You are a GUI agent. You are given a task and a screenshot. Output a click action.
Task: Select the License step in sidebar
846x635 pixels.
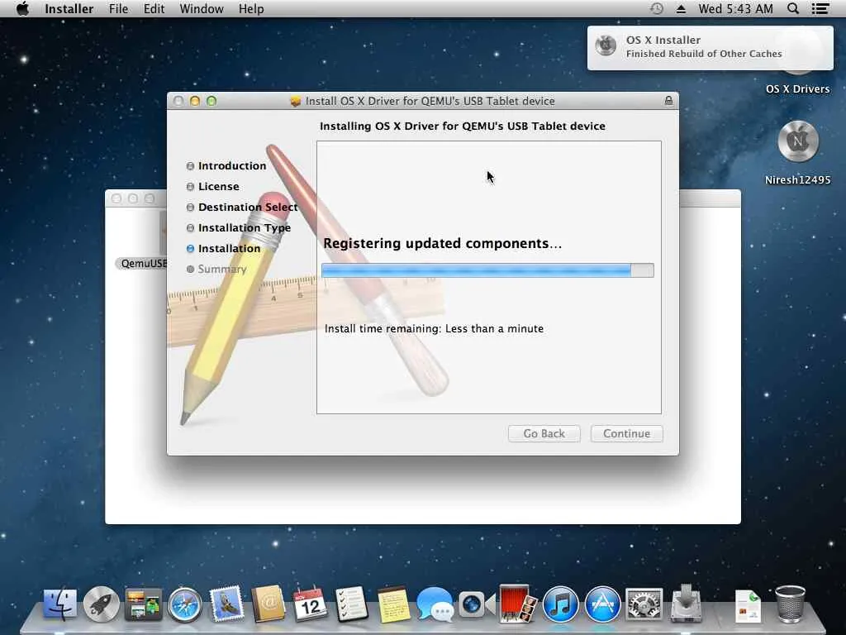click(x=218, y=186)
